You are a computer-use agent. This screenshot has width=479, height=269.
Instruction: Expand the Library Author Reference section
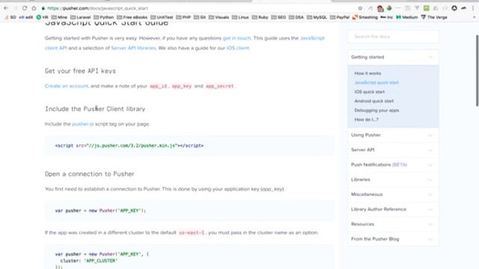click(x=393, y=209)
